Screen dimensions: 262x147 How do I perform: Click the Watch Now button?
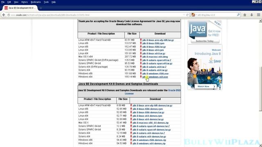[206, 86]
